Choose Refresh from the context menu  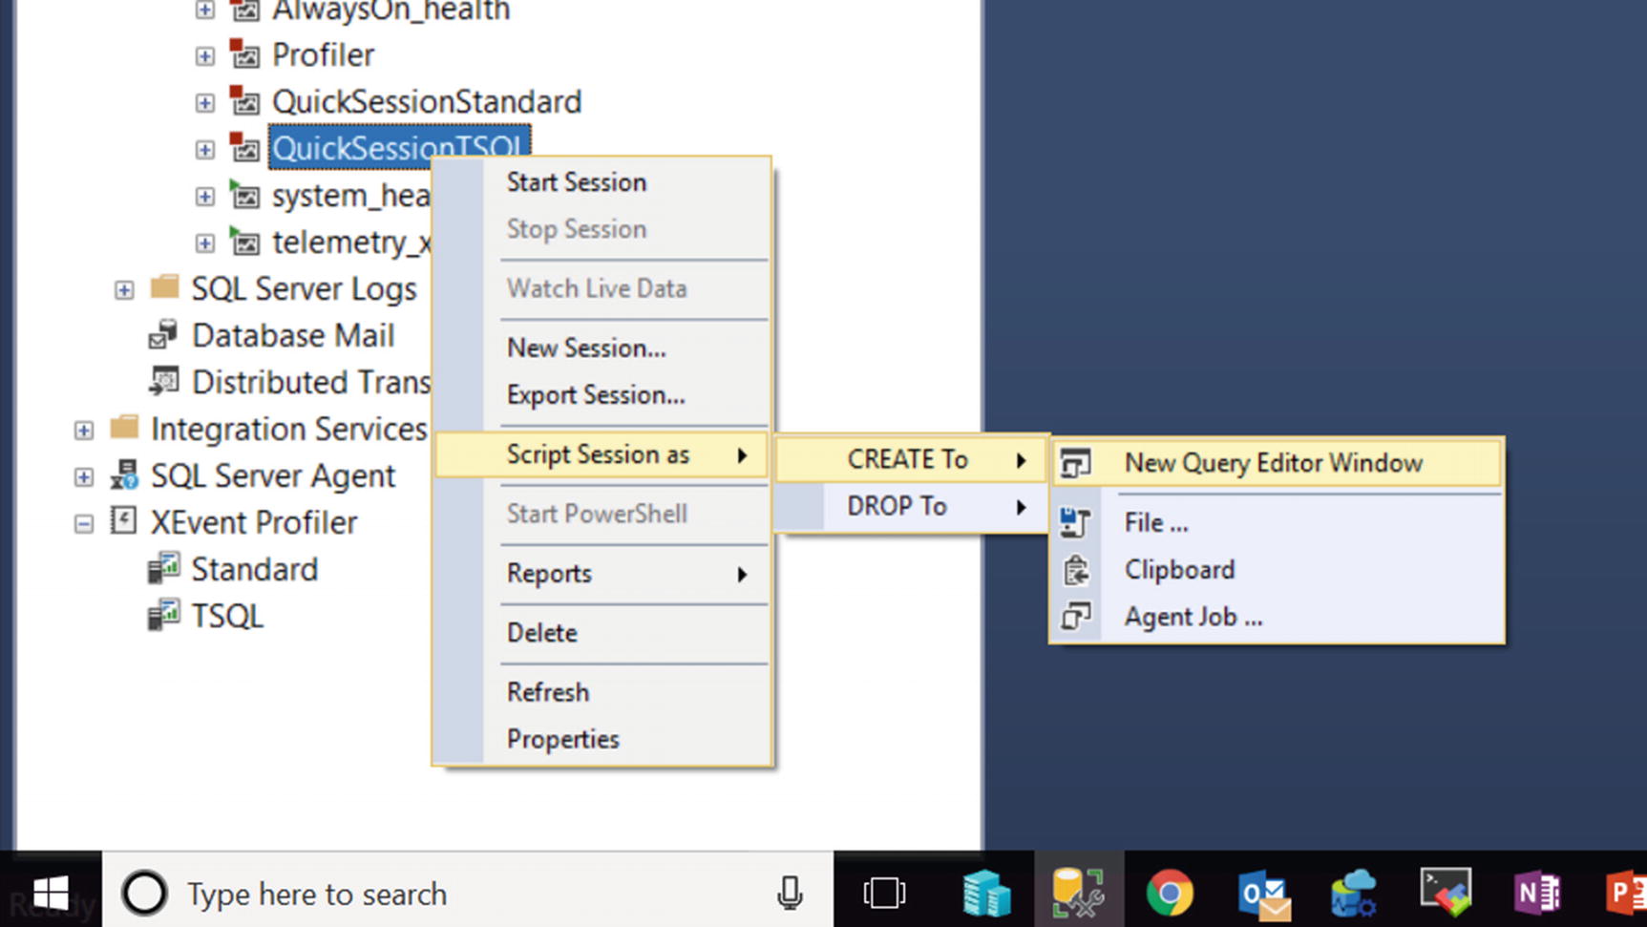pos(602,692)
